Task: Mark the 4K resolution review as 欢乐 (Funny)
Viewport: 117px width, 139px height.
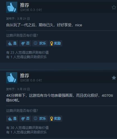Action: (40, 119)
